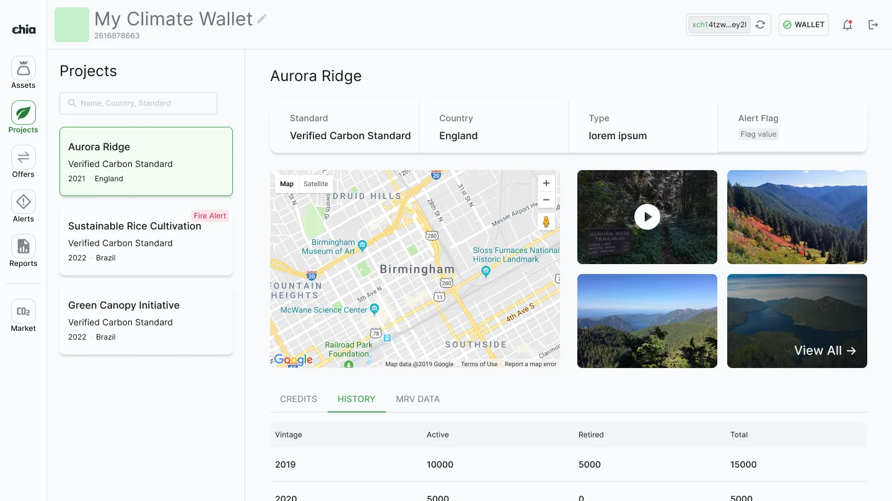Click the Fire Alert badge
Screen dimensions: 892x501
tap(210, 216)
